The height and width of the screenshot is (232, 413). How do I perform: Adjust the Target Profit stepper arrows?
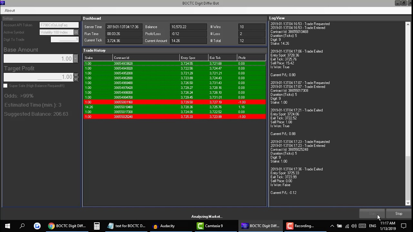point(76,77)
